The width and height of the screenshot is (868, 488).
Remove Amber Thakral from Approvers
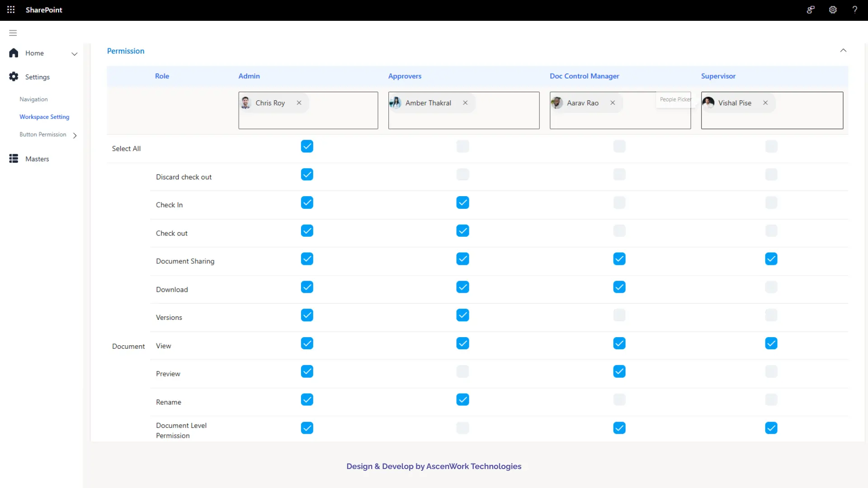point(465,103)
